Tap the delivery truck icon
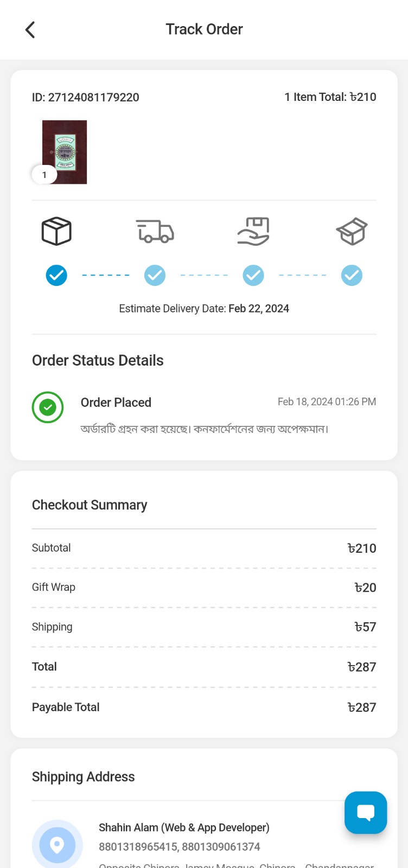Image resolution: width=408 pixels, height=868 pixels. (x=155, y=231)
